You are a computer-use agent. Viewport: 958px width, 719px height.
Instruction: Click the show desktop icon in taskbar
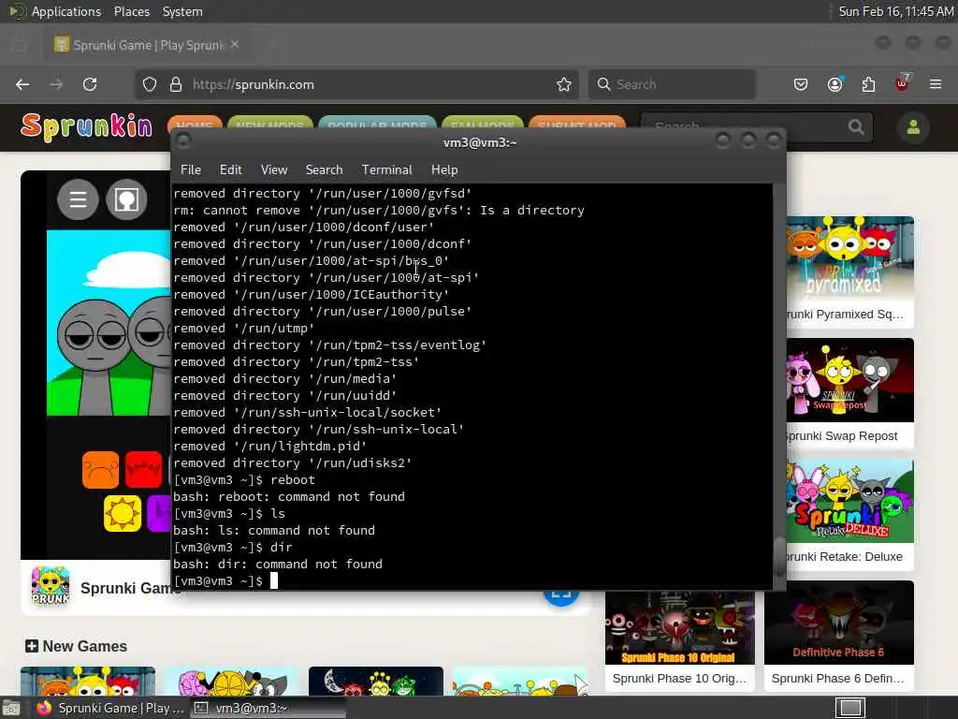[11, 709]
